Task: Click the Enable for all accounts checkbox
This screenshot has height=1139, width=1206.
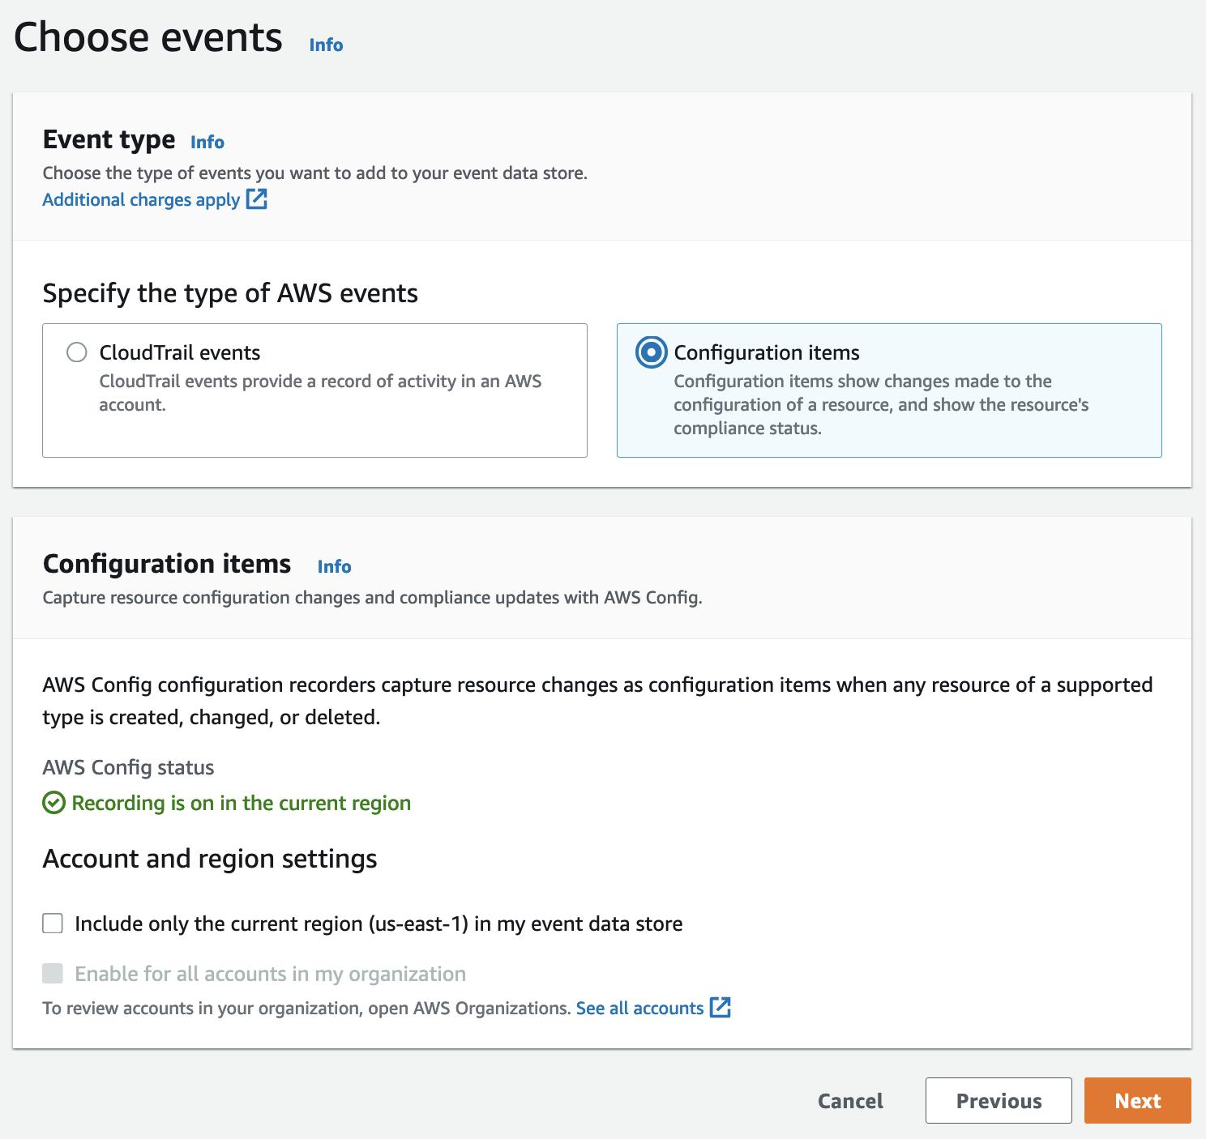Action: (52, 974)
